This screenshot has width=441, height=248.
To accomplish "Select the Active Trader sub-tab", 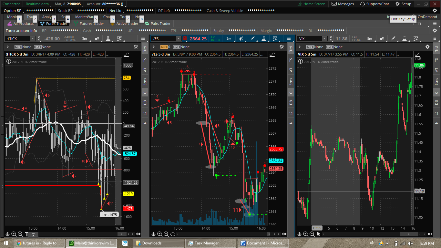I will point(125,24).
